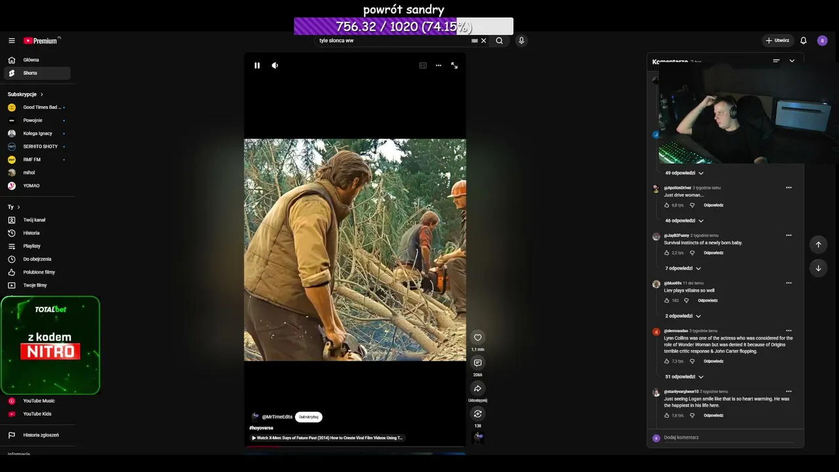839x472 pixels.
Task: Open the SERHITO SHOTY channel
Action: [x=37, y=146]
